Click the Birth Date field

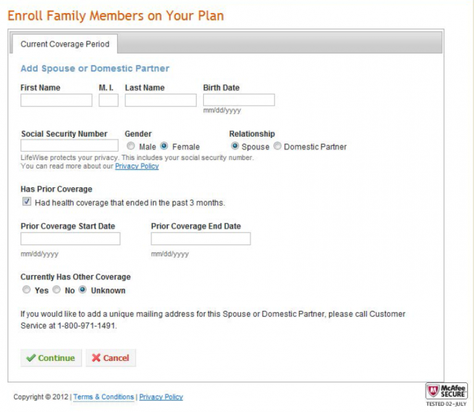239,100
